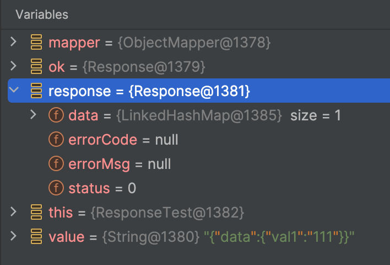Screen dimensions: 390x265
Task: Collapse the response variable node
Action: (x=14, y=91)
